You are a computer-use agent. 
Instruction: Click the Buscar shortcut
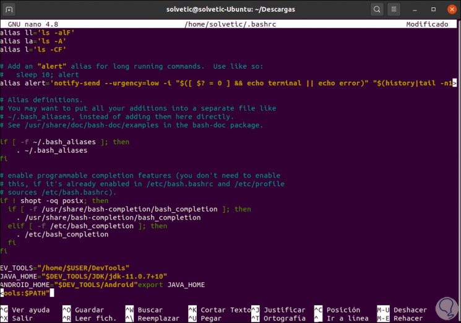click(144, 310)
